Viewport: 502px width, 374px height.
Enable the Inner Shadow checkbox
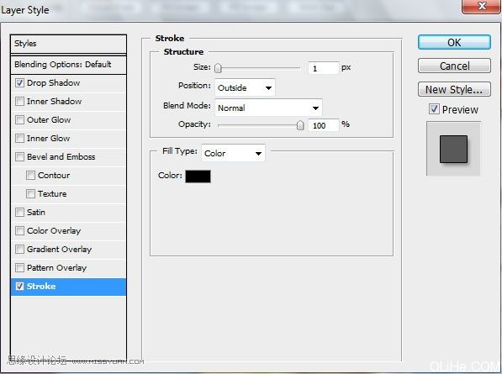point(19,102)
